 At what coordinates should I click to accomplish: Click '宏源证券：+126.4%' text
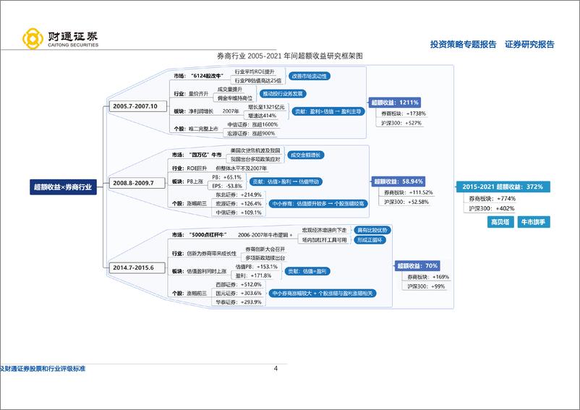(x=239, y=203)
